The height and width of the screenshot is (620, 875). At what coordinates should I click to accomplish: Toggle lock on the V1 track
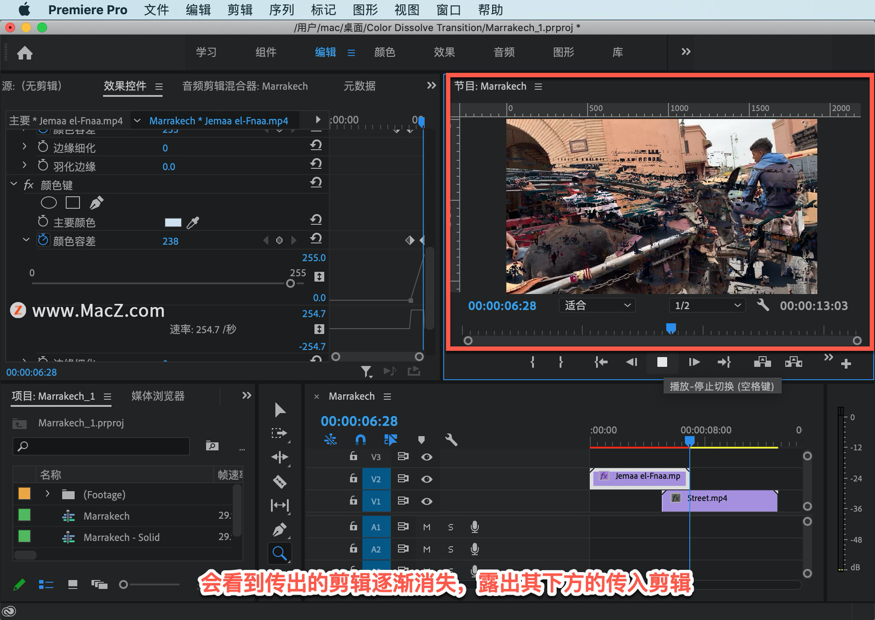tap(353, 501)
